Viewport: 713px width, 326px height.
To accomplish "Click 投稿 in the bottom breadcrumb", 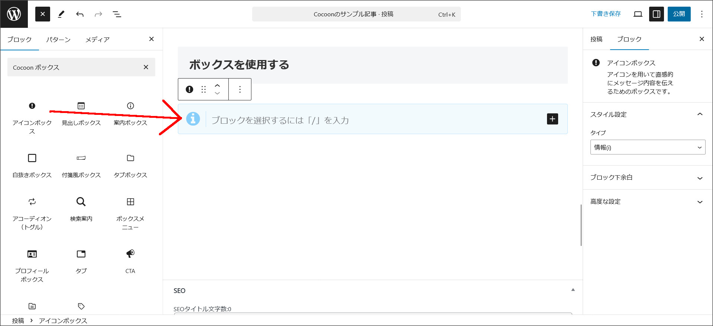I will (18, 321).
